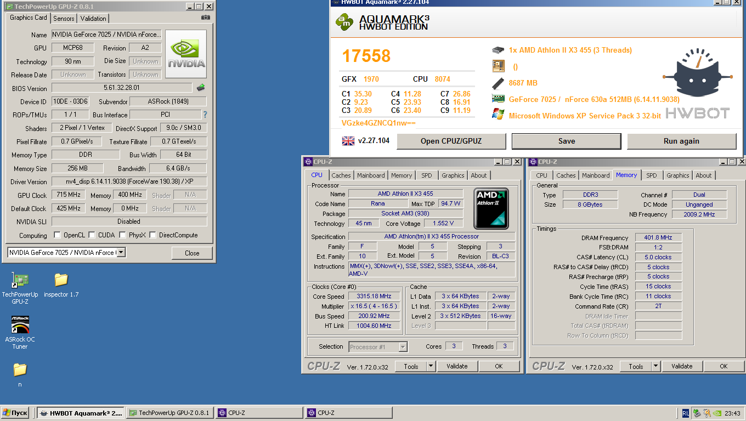Click the GPU-Z title bar icon
The image size is (746, 421).
click(9, 7)
